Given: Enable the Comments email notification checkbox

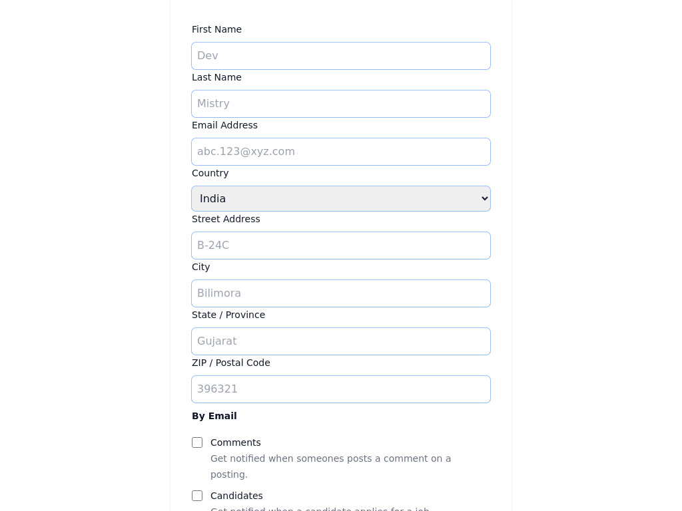Looking at the screenshot, I should [197, 442].
